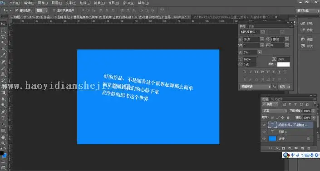
Task: Select the Magic Wand tool
Action: 3,43
